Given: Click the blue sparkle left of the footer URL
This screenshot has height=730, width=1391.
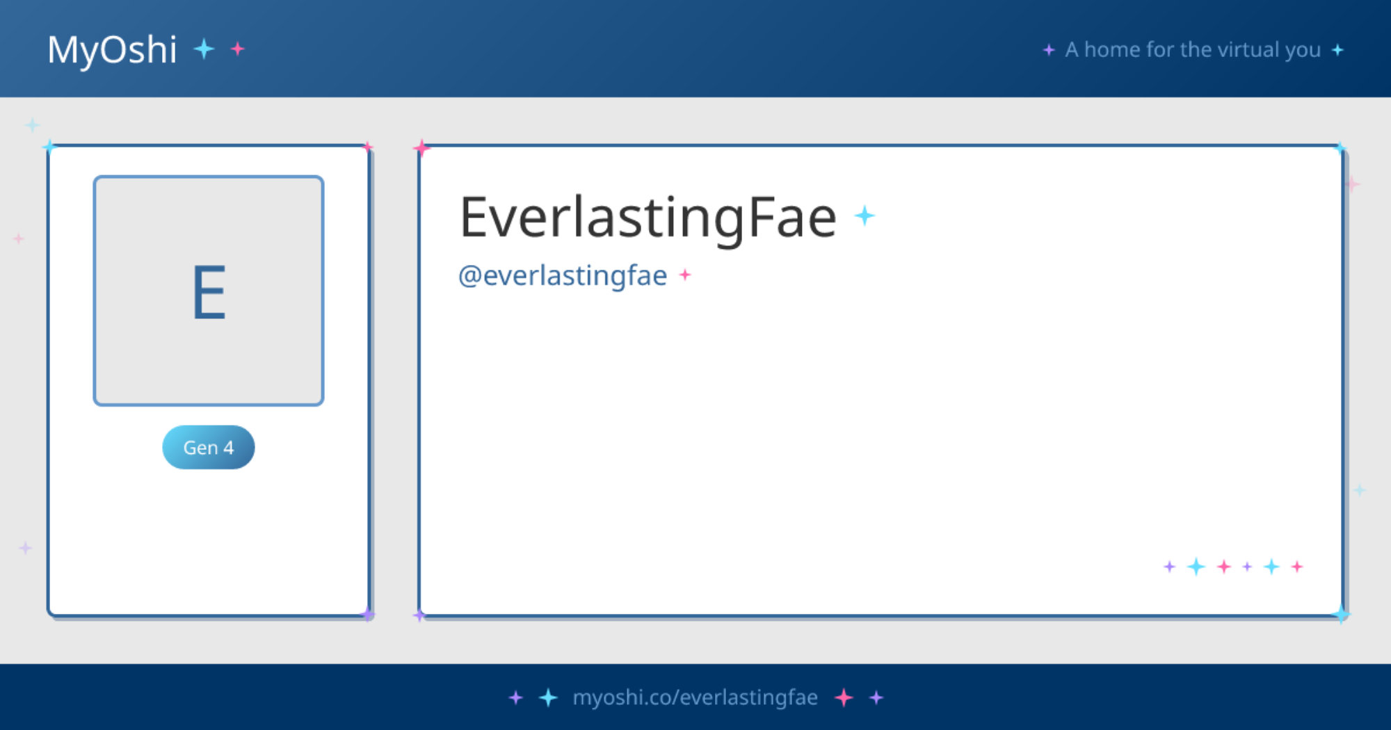Looking at the screenshot, I should pos(549,697).
